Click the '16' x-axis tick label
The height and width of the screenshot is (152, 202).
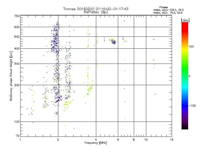tap(172, 140)
